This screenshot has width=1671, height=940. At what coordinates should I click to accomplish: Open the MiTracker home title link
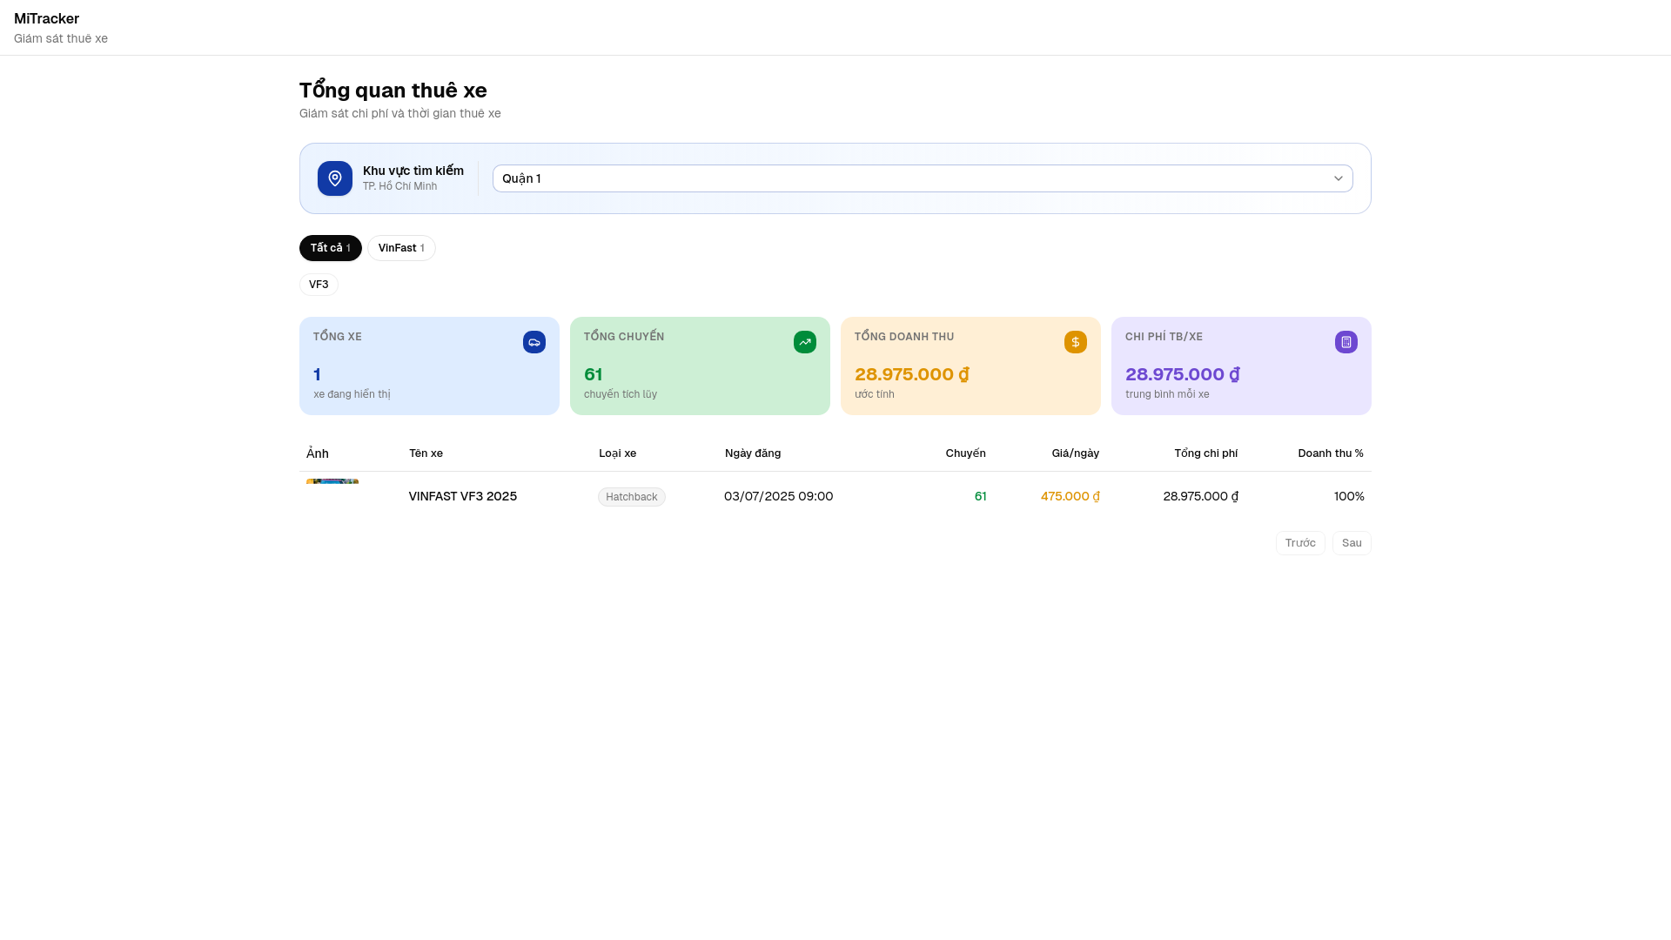46,19
